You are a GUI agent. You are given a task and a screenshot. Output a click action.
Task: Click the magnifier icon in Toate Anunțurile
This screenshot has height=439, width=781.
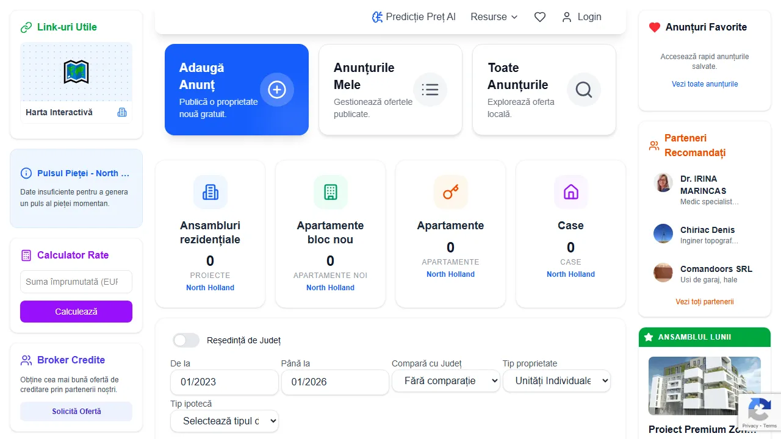pos(583,89)
